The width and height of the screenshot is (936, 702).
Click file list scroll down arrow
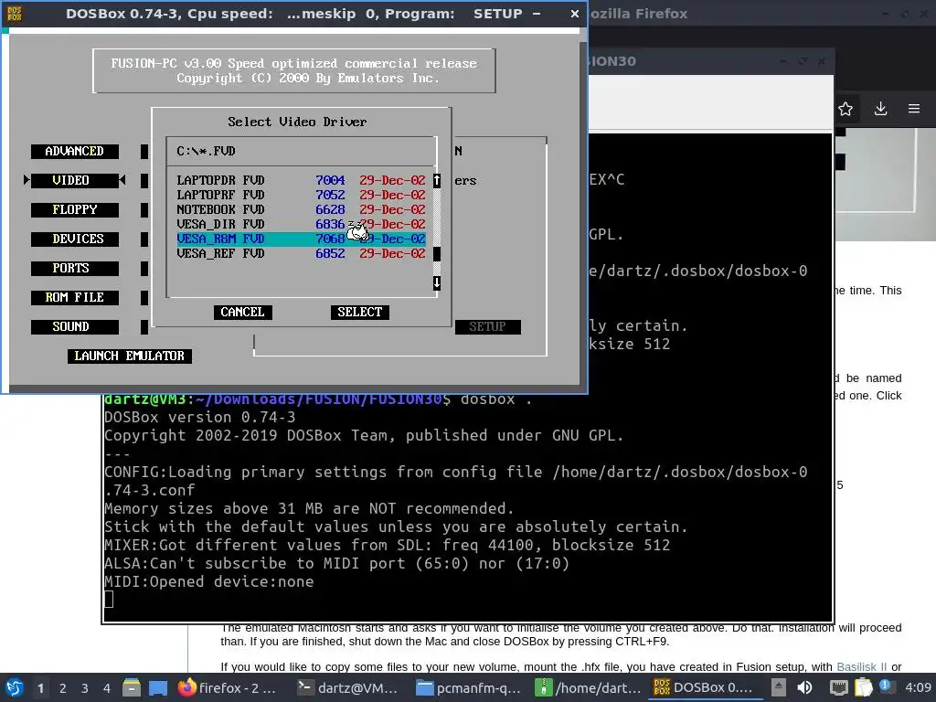437,283
